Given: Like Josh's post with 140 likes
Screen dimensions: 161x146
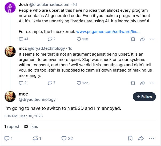Looking at the screenshot, I should [79, 39].
